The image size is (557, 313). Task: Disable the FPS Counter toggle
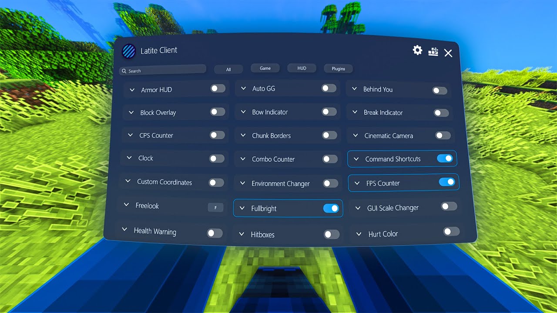coord(447,182)
